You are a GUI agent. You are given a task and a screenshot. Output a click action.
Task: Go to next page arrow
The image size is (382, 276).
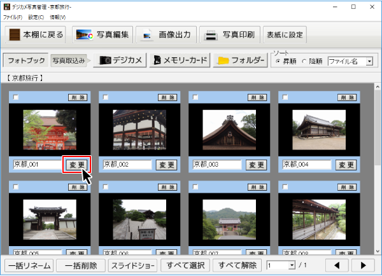pyautogui.click(x=363, y=265)
